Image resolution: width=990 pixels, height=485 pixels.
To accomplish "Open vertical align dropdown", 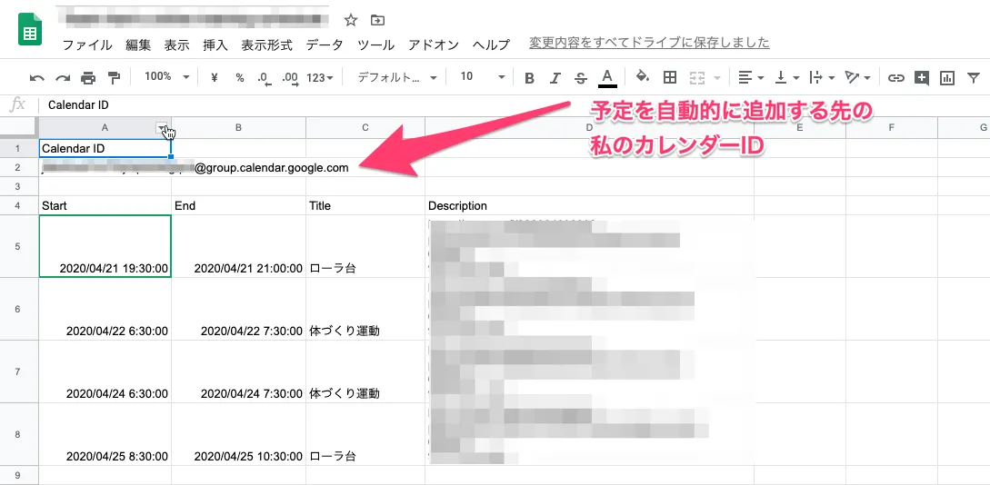I will point(787,77).
